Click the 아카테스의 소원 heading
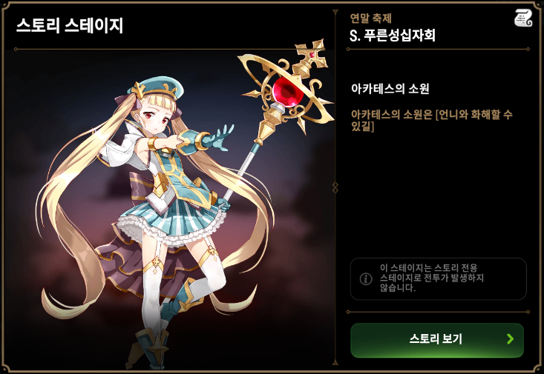544x374 pixels. pos(390,89)
